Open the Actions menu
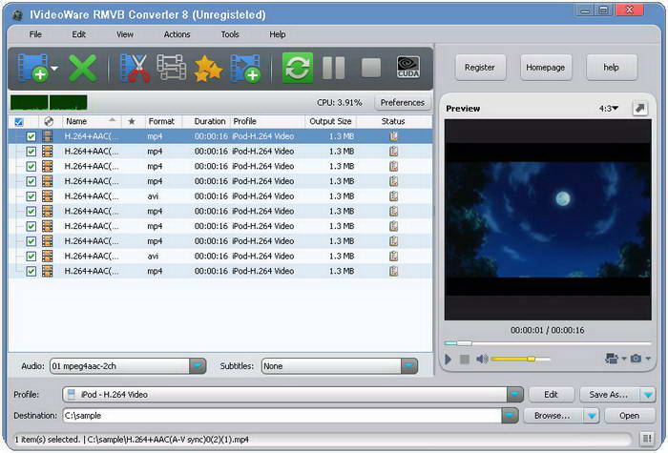This screenshot has width=668, height=453. tap(177, 34)
